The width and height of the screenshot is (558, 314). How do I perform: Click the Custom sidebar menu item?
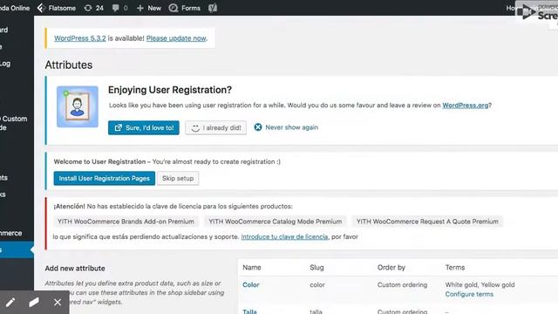click(14, 123)
